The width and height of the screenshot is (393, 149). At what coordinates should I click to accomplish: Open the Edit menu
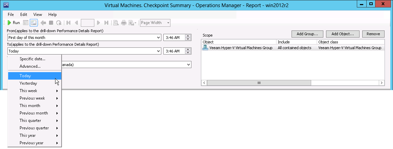click(24, 15)
